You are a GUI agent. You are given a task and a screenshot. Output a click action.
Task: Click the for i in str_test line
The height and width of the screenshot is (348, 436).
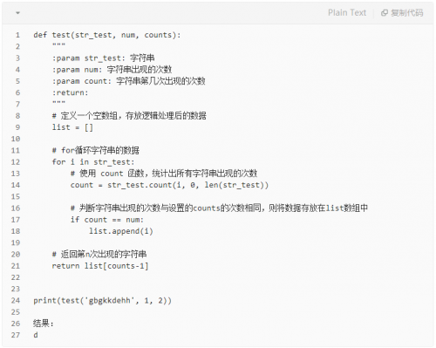[x=93, y=162]
